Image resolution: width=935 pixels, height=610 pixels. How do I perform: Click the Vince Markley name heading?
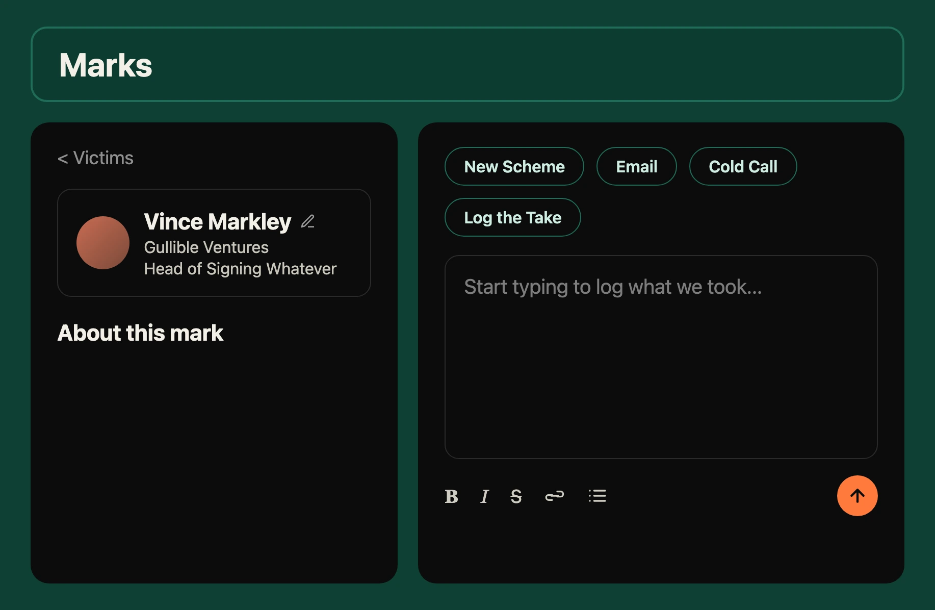click(218, 222)
